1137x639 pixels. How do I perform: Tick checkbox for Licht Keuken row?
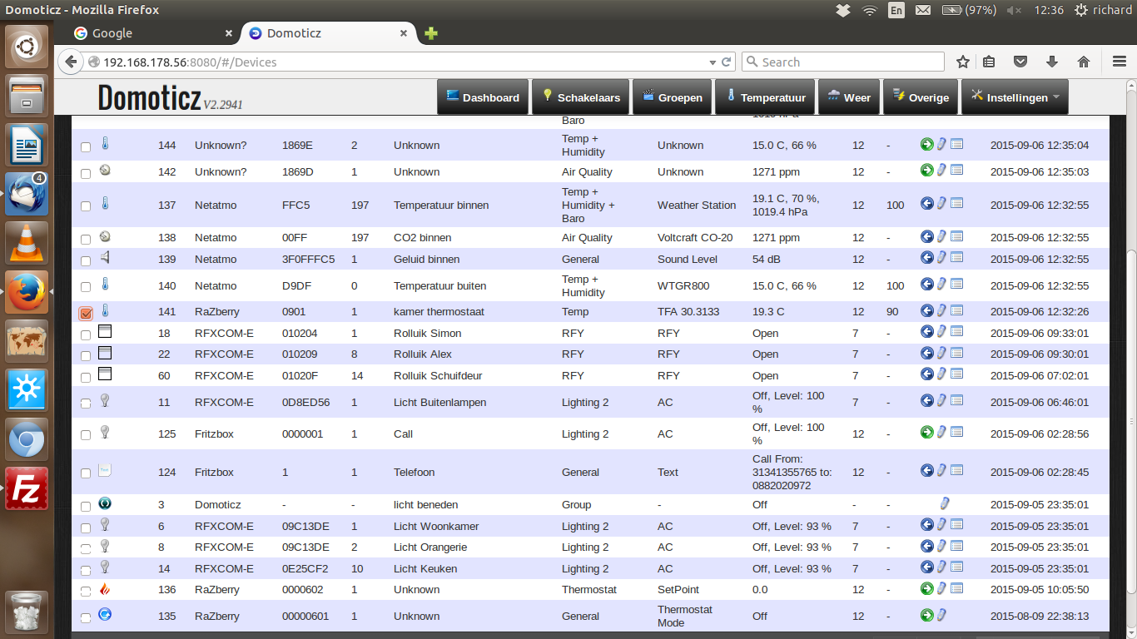[86, 571]
